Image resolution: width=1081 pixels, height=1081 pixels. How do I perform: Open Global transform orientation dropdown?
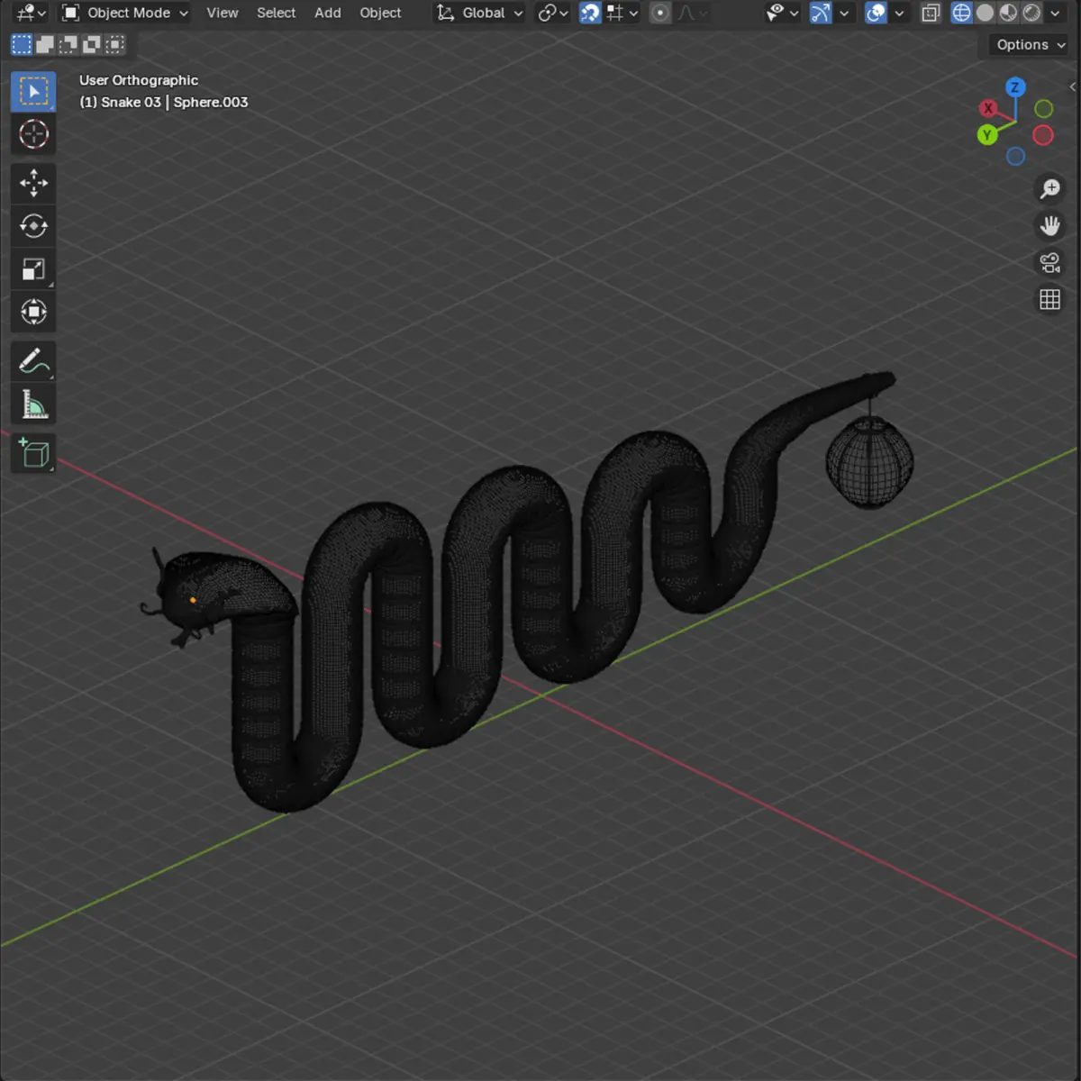[479, 13]
